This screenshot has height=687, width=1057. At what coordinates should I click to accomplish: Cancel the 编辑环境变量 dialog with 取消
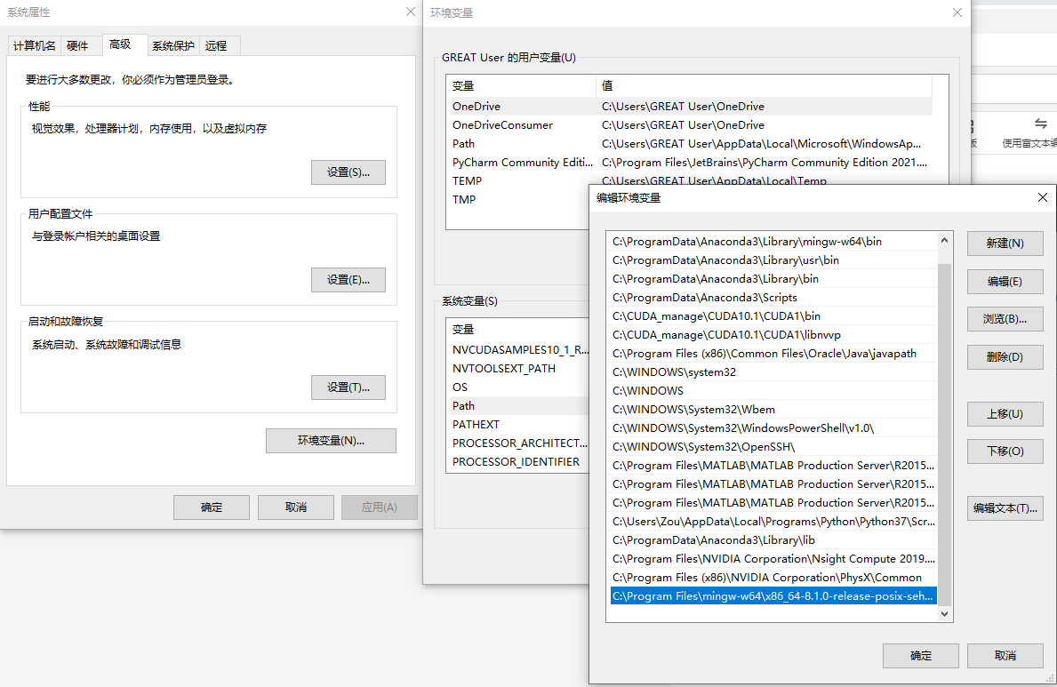[1005, 655]
